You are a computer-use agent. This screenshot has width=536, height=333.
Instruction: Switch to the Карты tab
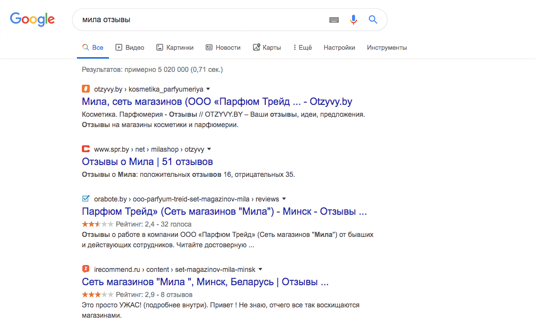click(x=267, y=47)
